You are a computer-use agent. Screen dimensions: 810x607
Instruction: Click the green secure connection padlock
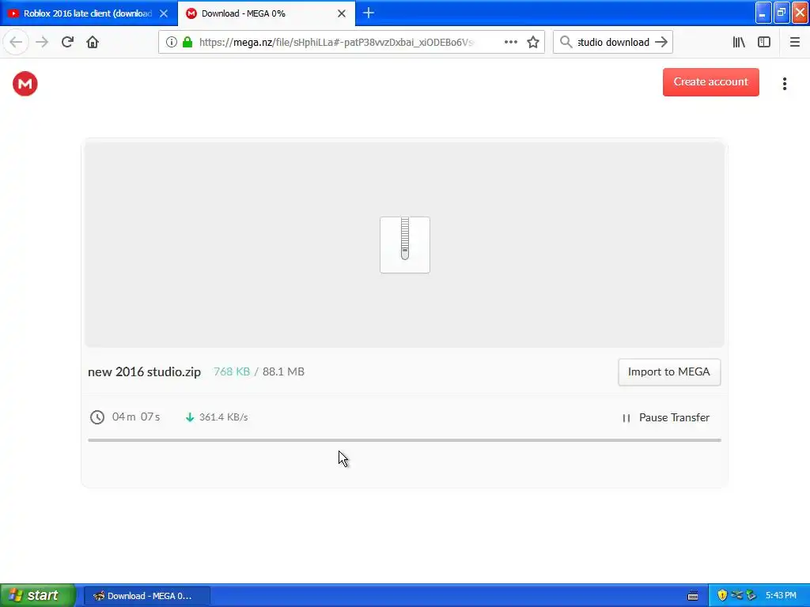pos(187,43)
